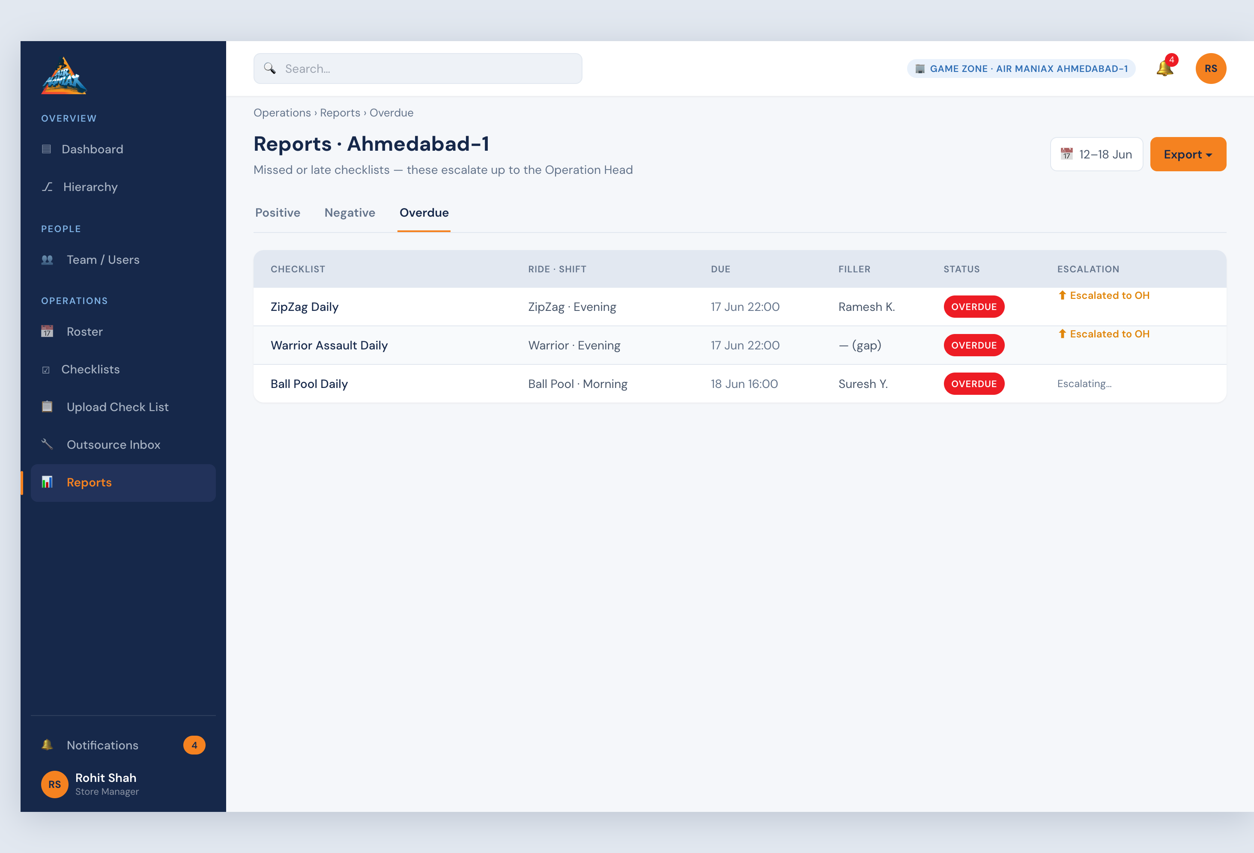1254x853 pixels.
Task: Click the Upload Check List clipboard icon
Action: tap(48, 406)
